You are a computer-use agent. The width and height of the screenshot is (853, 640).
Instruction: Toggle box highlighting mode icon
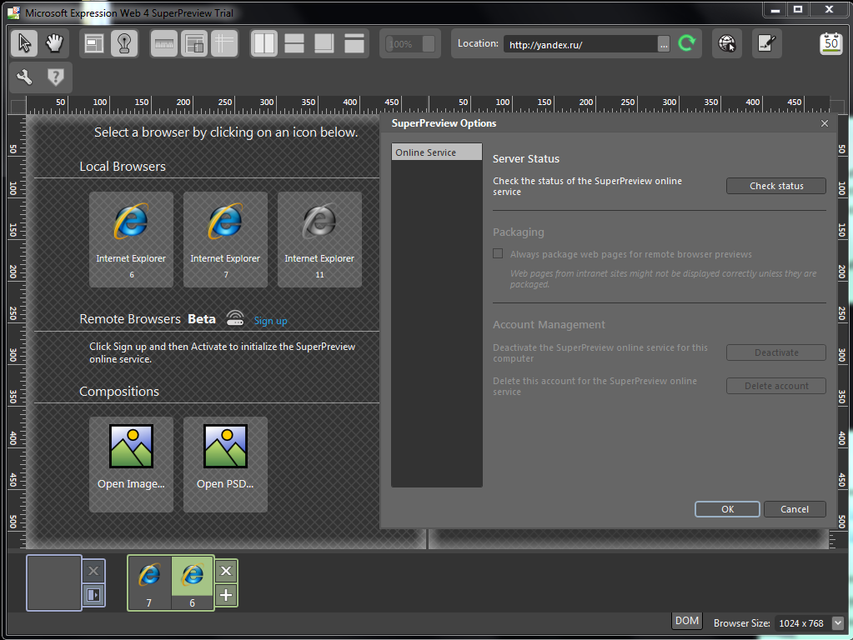click(93, 43)
